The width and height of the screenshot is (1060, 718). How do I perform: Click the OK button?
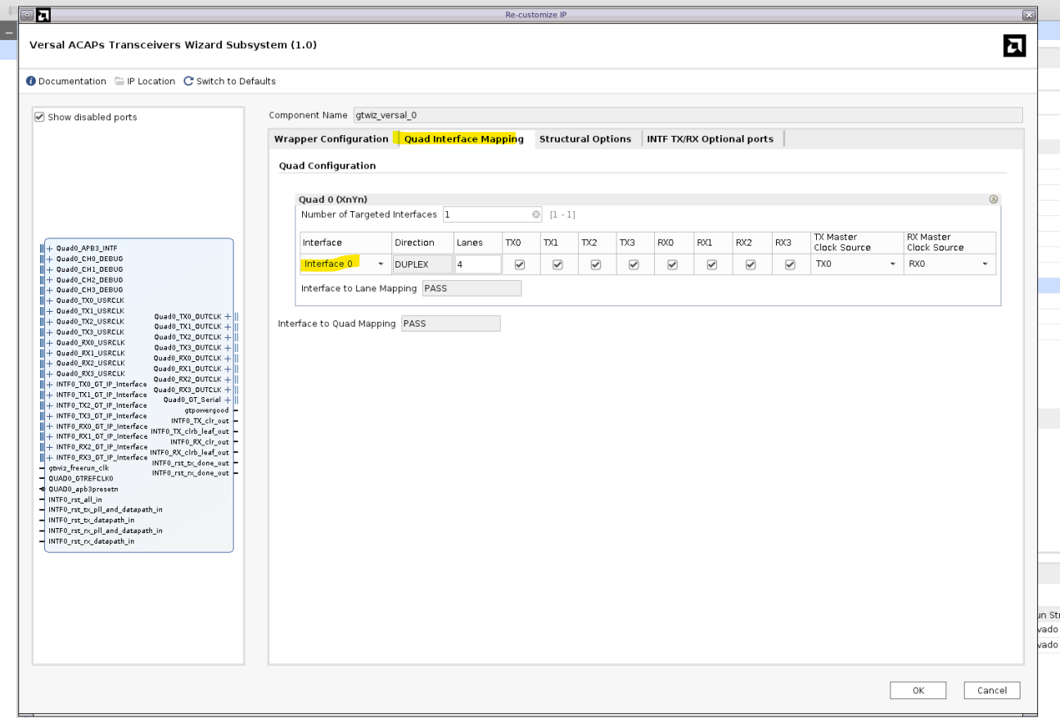918,690
